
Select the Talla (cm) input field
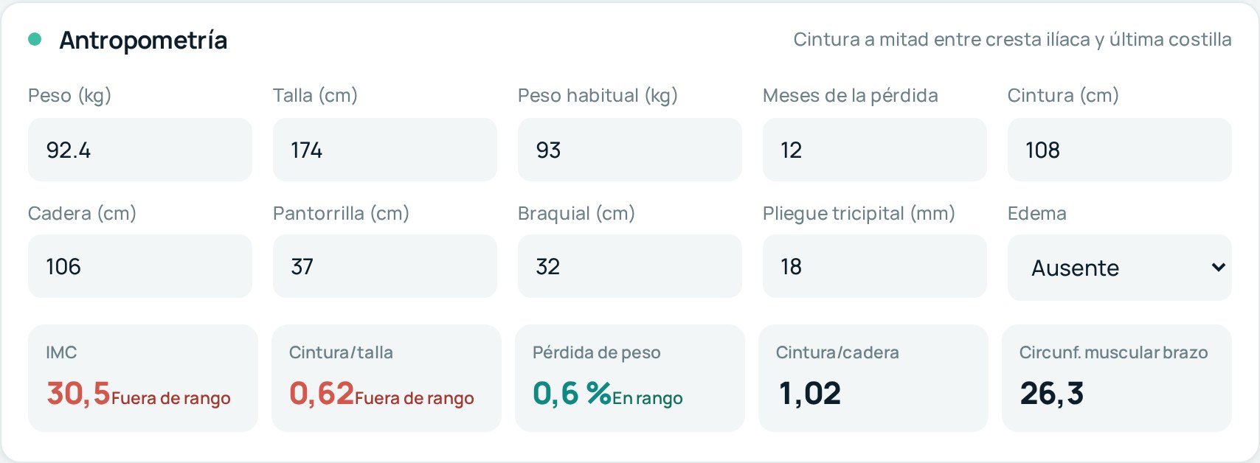[385, 150]
